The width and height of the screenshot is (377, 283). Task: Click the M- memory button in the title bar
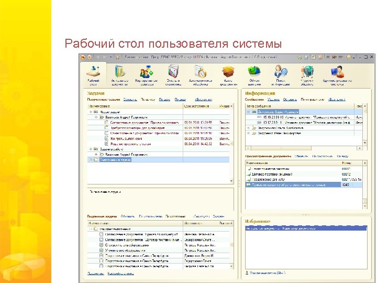(x=341, y=57)
